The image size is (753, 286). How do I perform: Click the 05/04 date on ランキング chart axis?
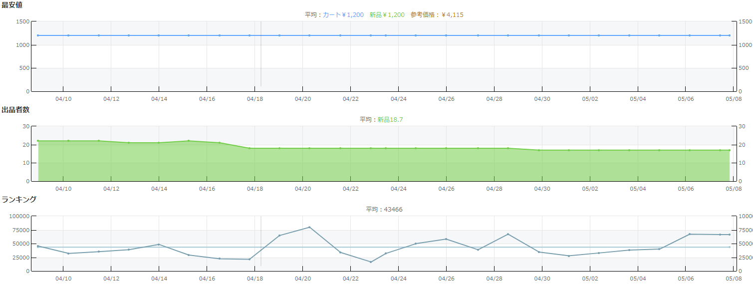click(638, 279)
